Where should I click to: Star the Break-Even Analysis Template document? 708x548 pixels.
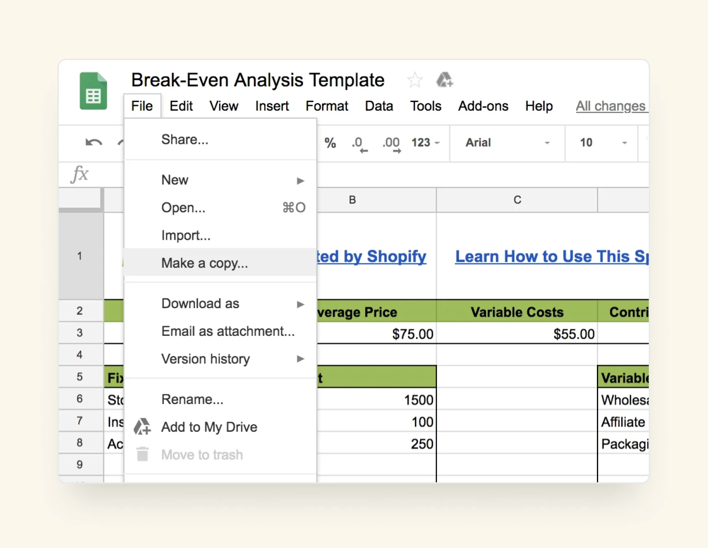point(415,80)
